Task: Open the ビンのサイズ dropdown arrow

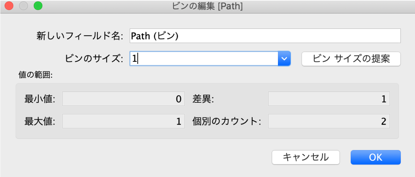Action: click(x=284, y=59)
